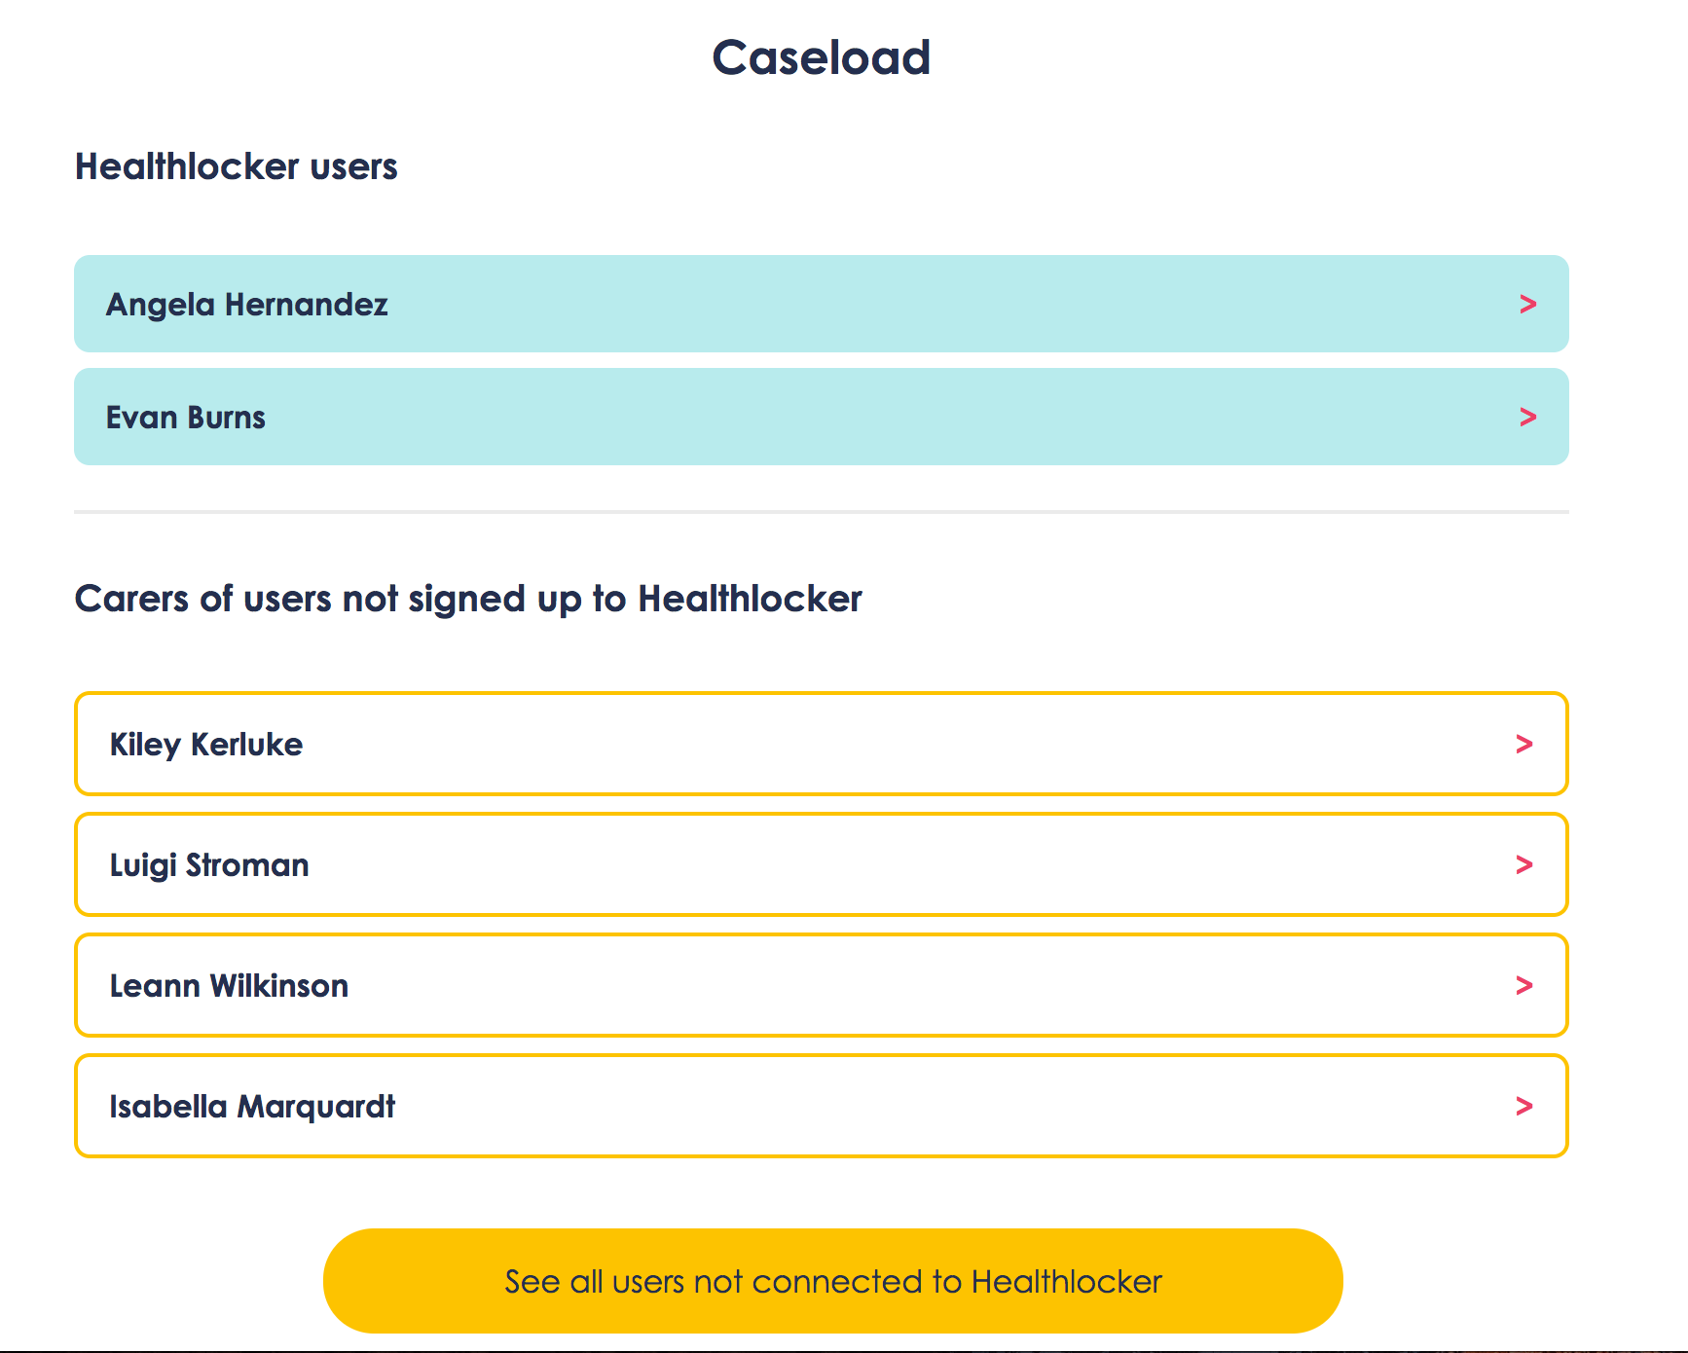1688x1353 pixels.
Task: Click the Carers of users section heading
Action: tap(469, 599)
